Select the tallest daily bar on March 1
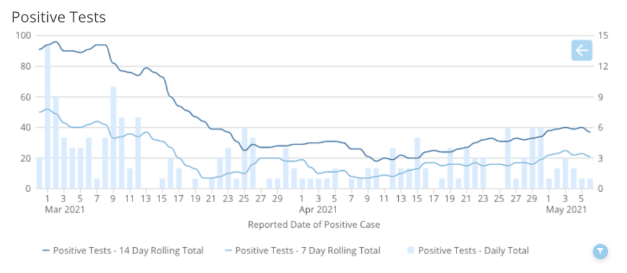 click(x=48, y=116)
